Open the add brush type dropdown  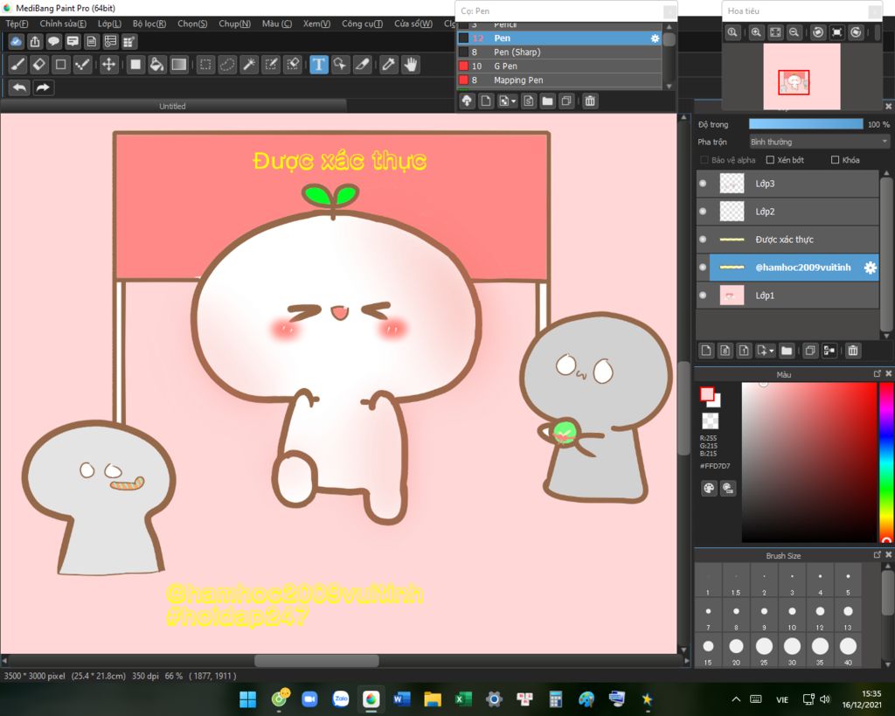click(508, 101)
